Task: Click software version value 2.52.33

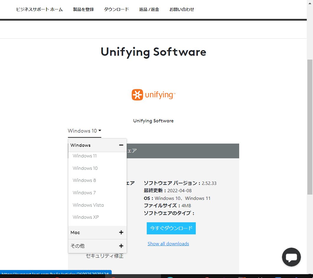Action: pyautogui.click(x=209, y=183)
